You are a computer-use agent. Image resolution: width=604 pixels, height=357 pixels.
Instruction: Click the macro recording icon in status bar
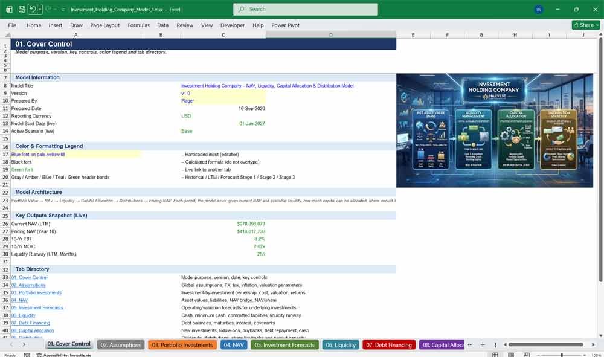point(27,355)
